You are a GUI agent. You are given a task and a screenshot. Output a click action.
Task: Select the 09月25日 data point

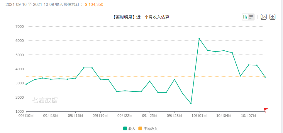150,81
